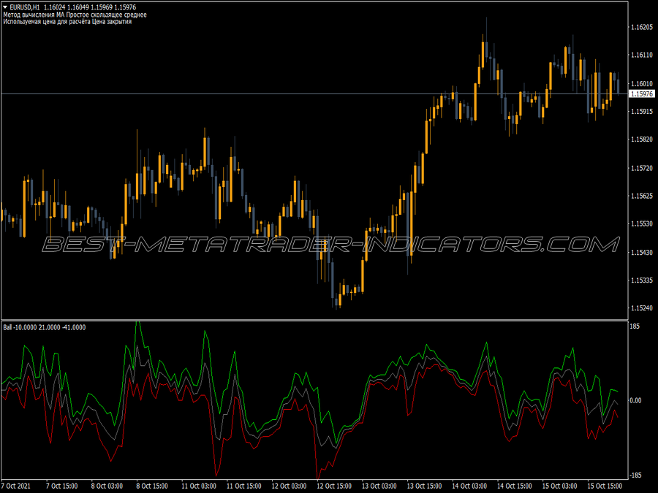
Task: Select the EURUSD,H1 chart title text
Action: pyautogui.click(x=25, y=7)
